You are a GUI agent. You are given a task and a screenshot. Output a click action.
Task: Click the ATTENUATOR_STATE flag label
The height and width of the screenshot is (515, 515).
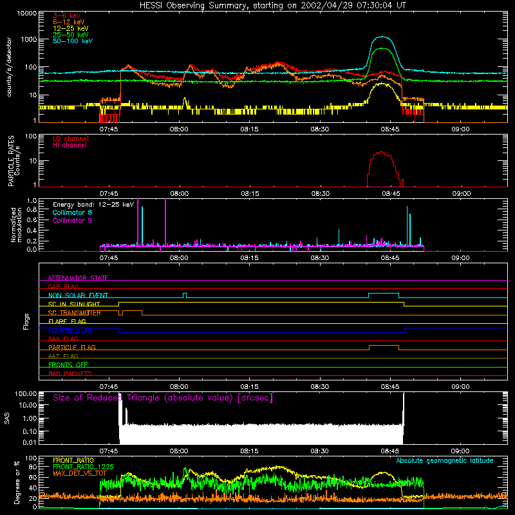78,278
